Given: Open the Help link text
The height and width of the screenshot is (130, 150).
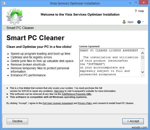Looking at the screenshot, I should 141,11.
